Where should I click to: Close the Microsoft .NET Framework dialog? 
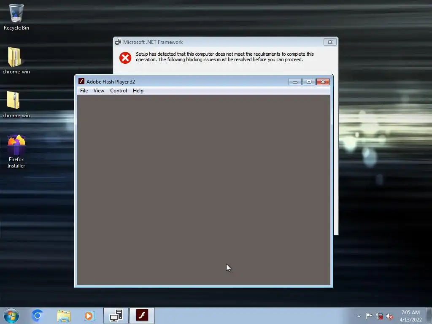tap(330, 42)
